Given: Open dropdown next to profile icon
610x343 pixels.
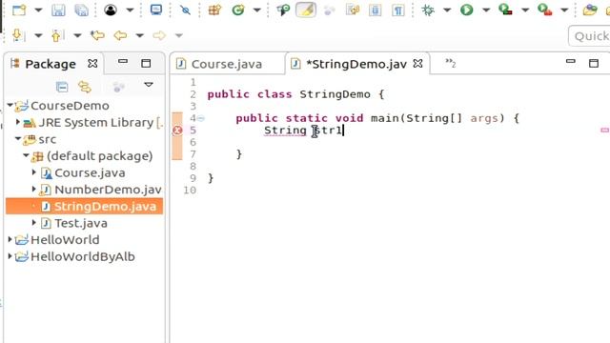Looking at the screenshot, I should (x=130, y=10).
